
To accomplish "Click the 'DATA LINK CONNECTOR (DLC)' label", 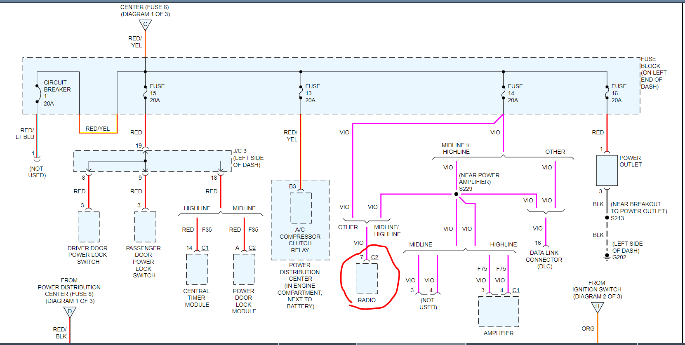I will tap(544, 260).
